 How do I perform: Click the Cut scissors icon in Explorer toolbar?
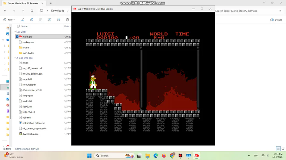[23, 20]
